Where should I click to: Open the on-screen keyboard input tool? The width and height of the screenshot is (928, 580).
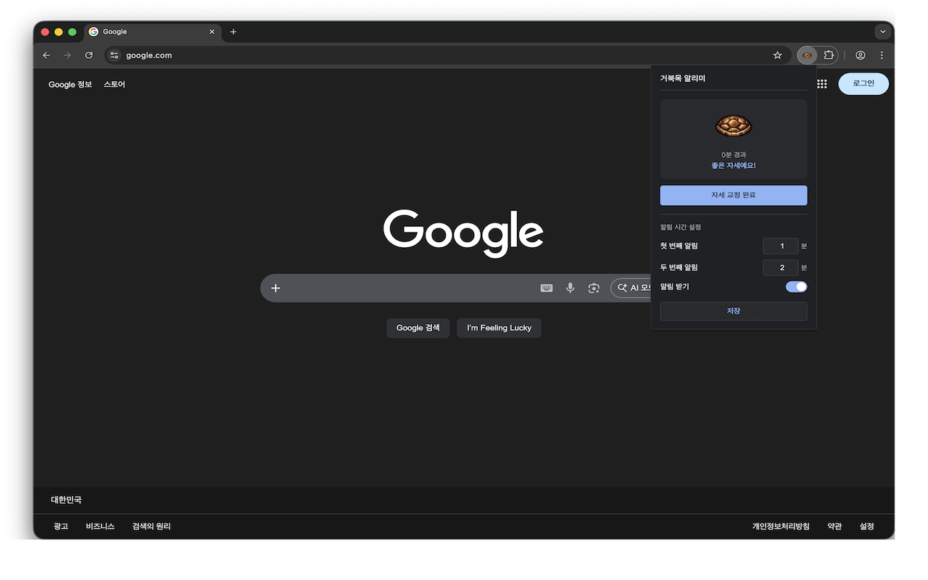click(x=547, y=288)
